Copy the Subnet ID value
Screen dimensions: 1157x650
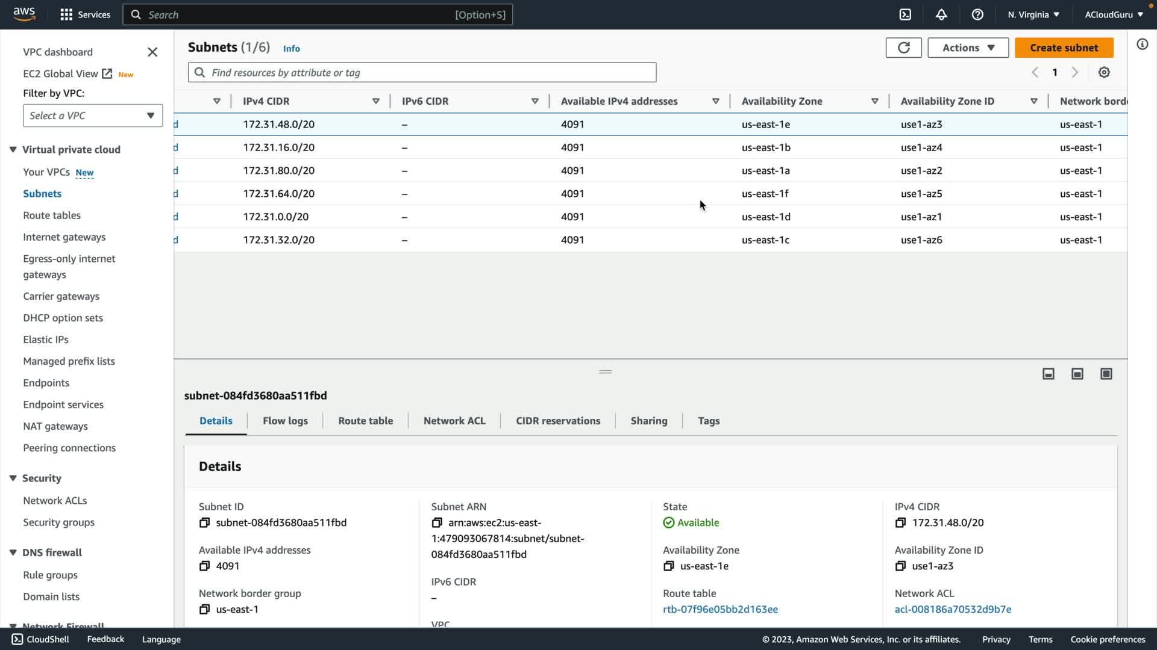(x=204, y=522)
